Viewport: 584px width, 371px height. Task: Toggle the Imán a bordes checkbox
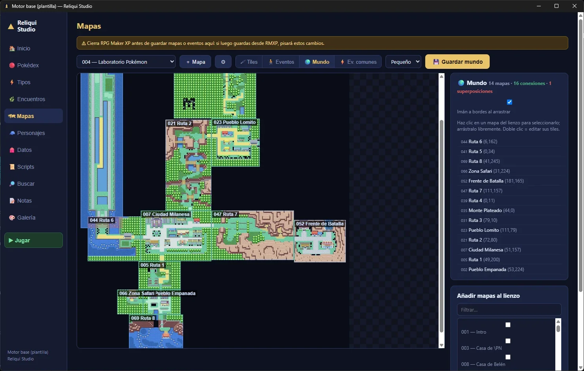point(509,102)
